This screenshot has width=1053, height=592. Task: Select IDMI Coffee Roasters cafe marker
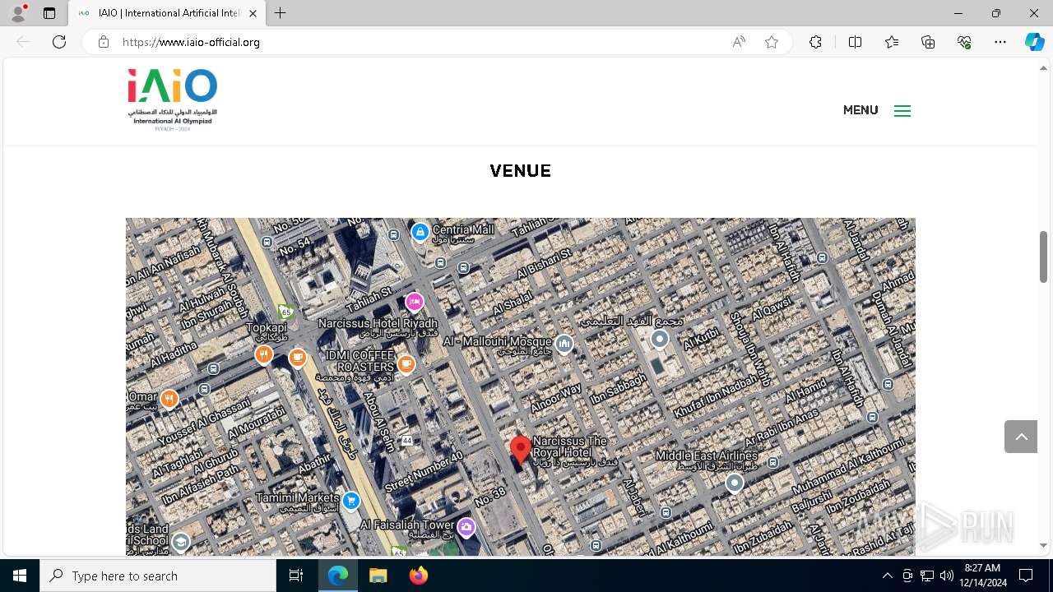click(406, 363)
